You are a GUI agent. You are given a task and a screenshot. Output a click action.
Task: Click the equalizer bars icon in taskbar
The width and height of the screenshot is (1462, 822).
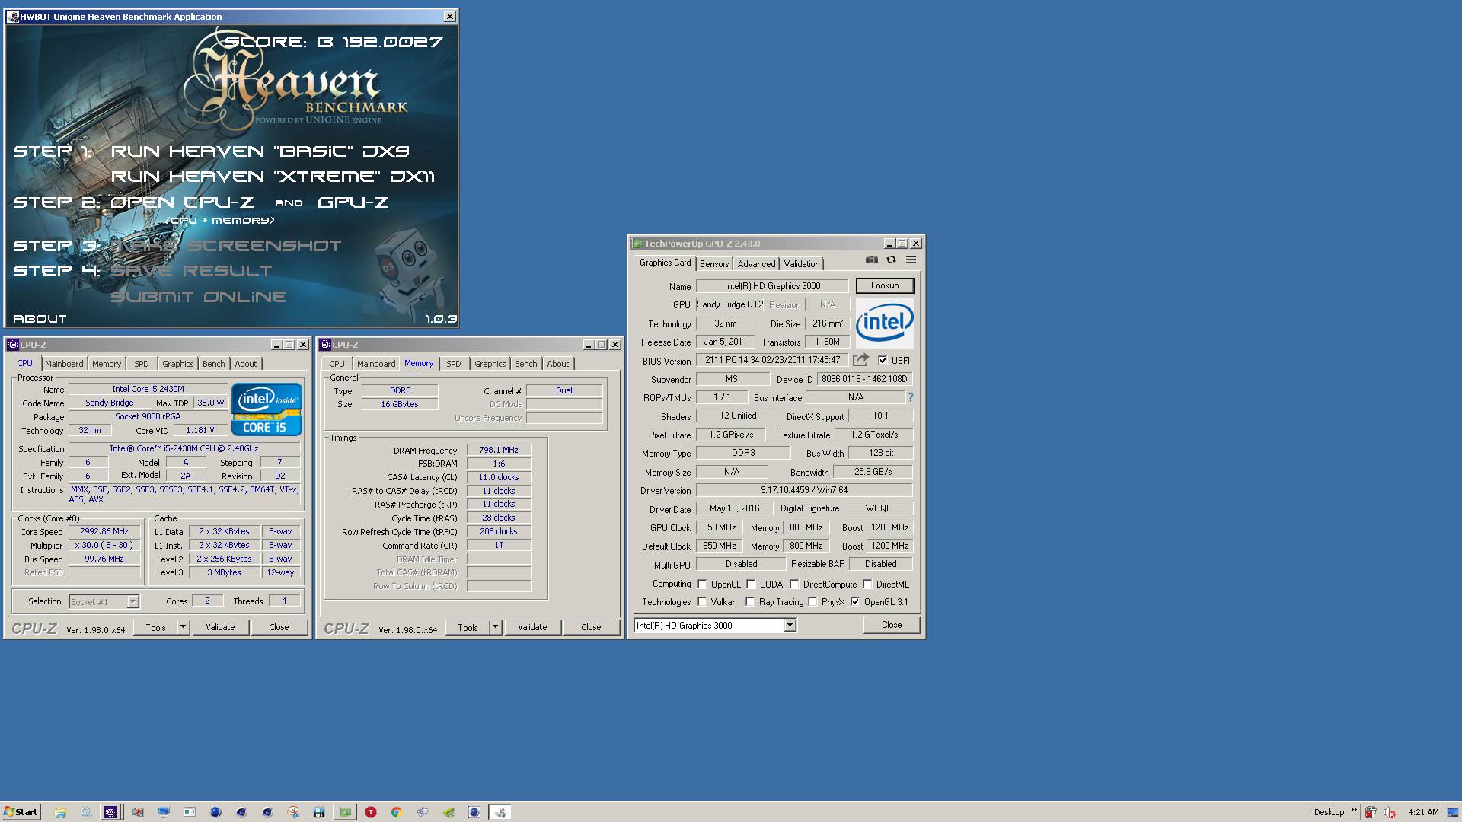(319, 812)
